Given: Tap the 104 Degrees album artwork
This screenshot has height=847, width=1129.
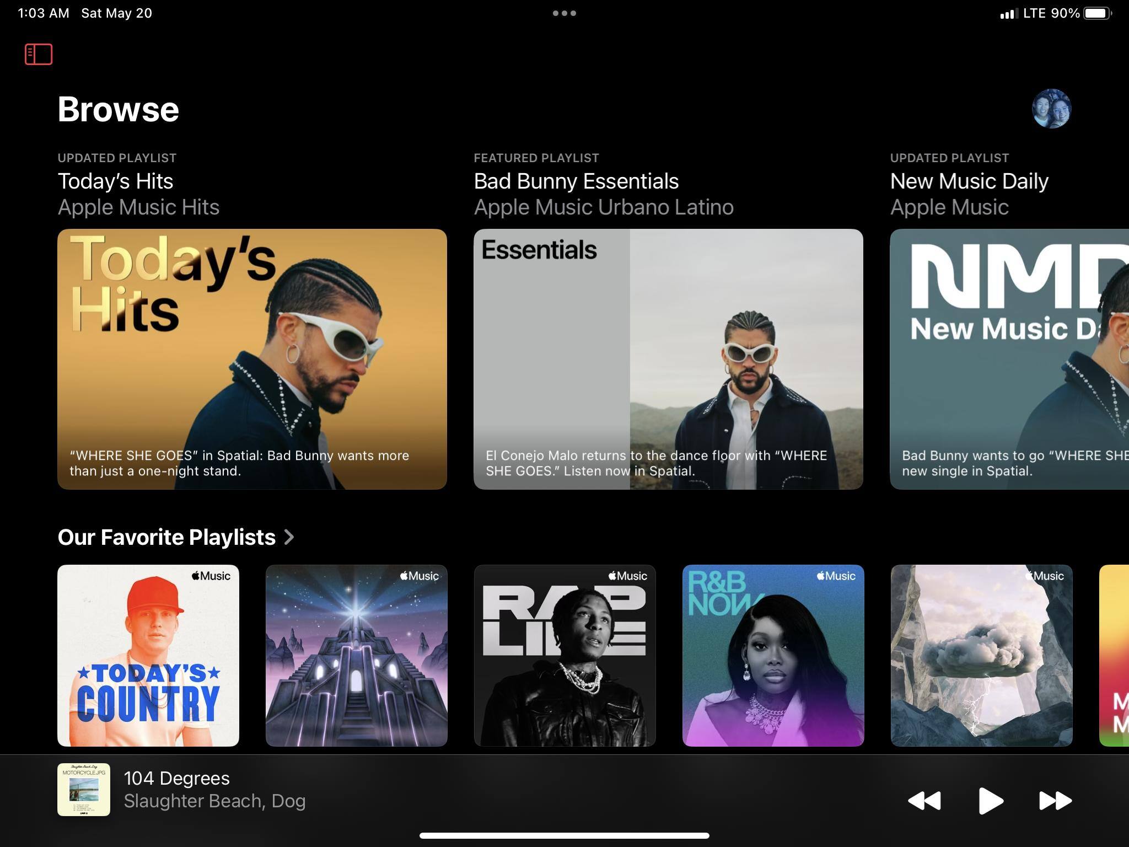Looking at the screenshot, I should tap(84, 789).
